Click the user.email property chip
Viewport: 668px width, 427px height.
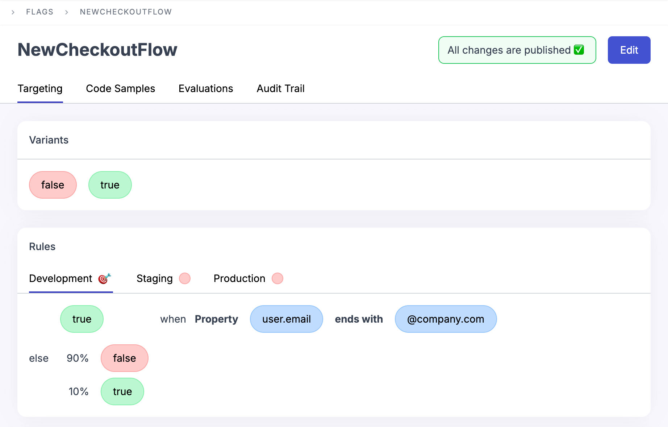(286, 319)
